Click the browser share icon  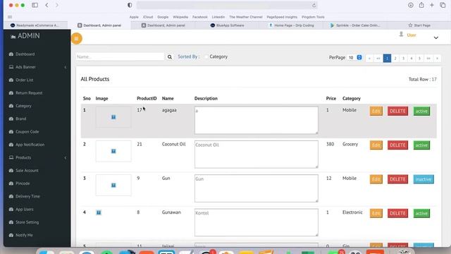pos(421,5)
